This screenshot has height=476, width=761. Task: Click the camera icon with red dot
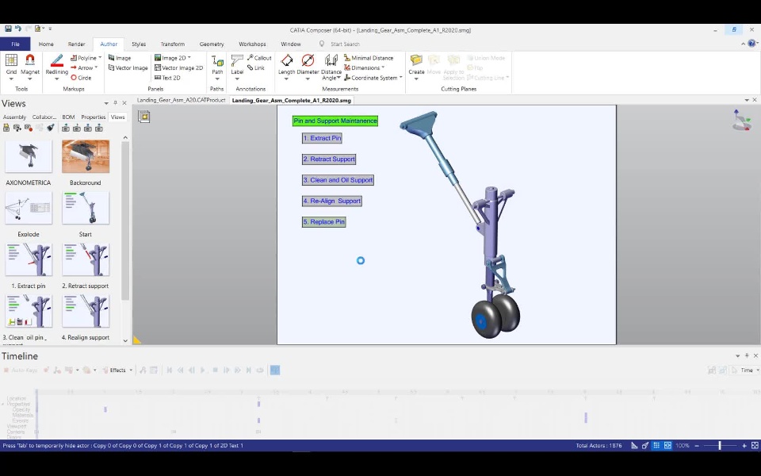[29, 129]
